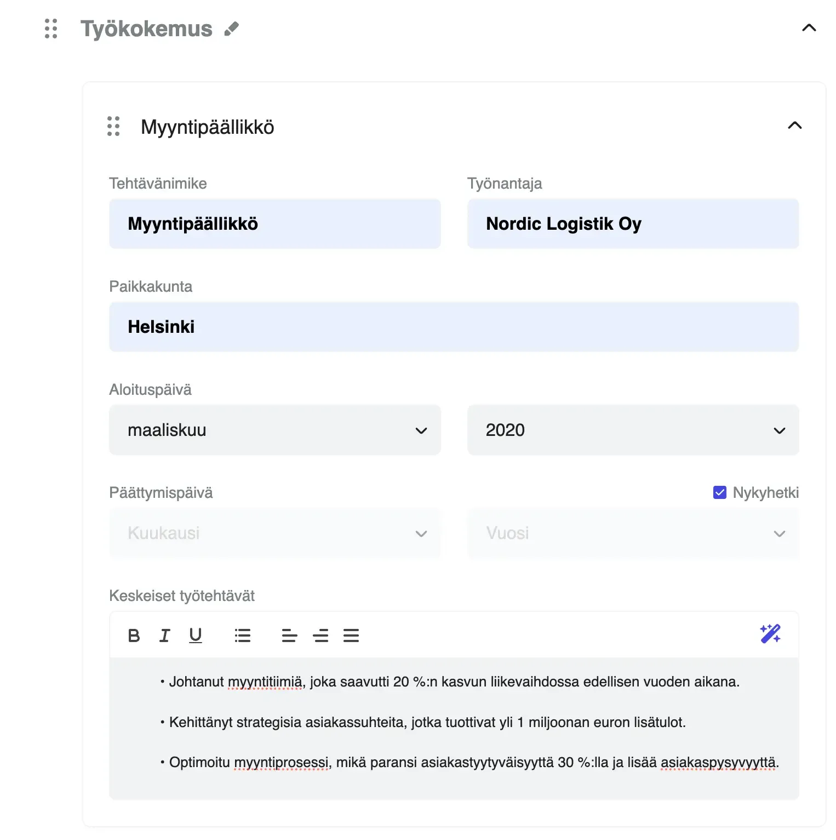Open the maaliskuu month dropdown
Image resolution: width=836 pixels, height=840 pixels.
[x=275, y=430]
